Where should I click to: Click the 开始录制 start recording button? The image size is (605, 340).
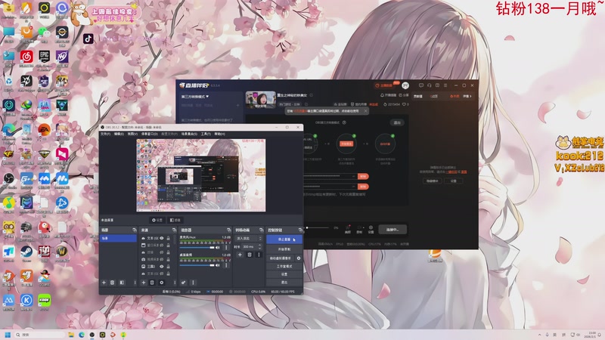tap(284, 249)
